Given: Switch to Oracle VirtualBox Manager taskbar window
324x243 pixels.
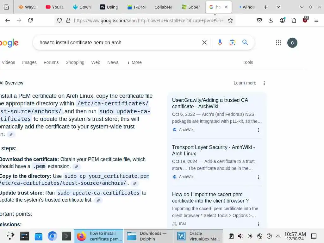Looking at the screenshot, I should coord(198,236).
